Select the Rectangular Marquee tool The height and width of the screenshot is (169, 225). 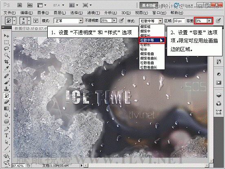coord(6,42)
